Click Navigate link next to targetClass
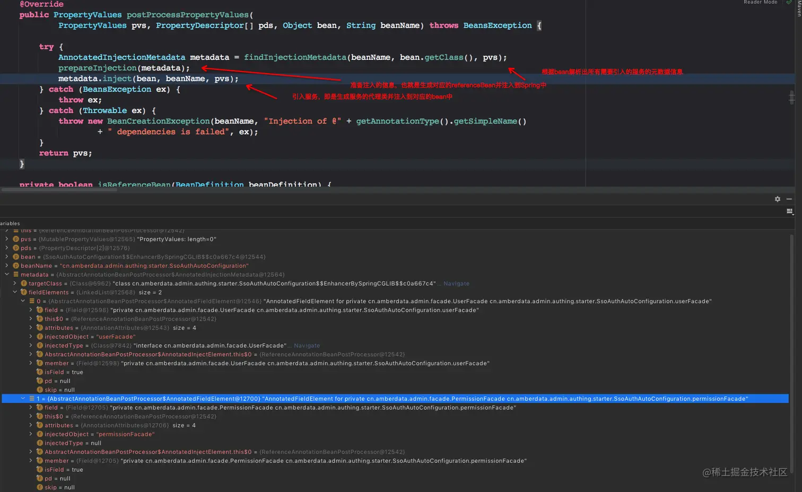 click(456, 284)
